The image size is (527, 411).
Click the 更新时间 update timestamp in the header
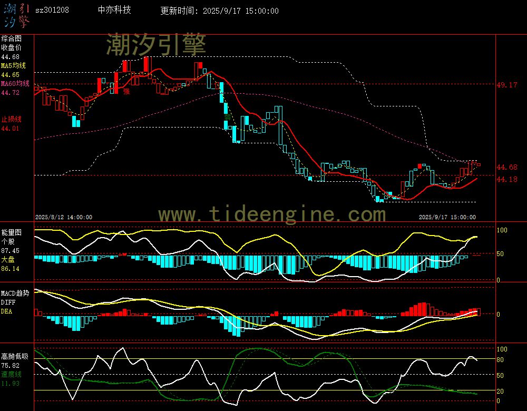(x=219, y=11)
